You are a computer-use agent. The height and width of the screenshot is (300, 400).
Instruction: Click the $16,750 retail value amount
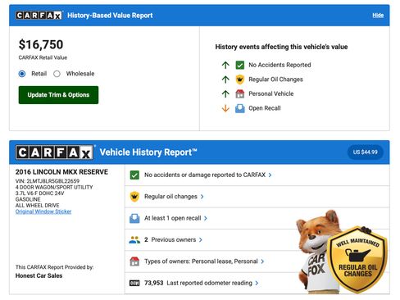click(x=41, y=44)
